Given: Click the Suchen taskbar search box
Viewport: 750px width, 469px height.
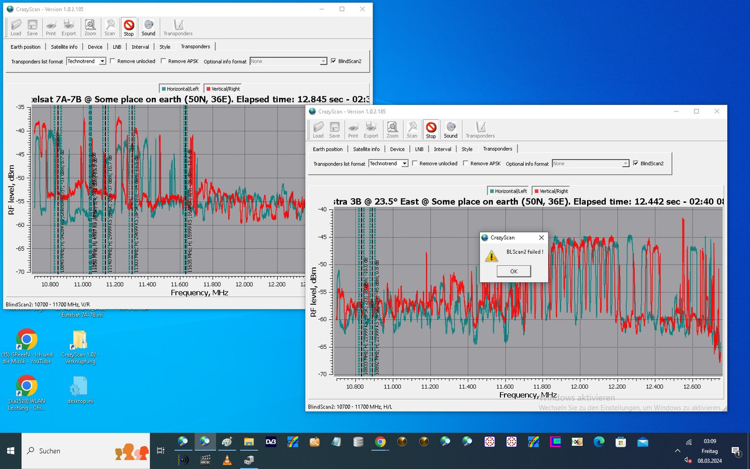Looking at the screenshot, I should (x=86, y=451).
